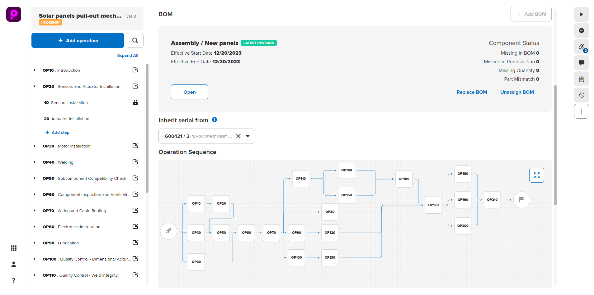Open the Inherit serial from dropdown arrow

point(248,136)
